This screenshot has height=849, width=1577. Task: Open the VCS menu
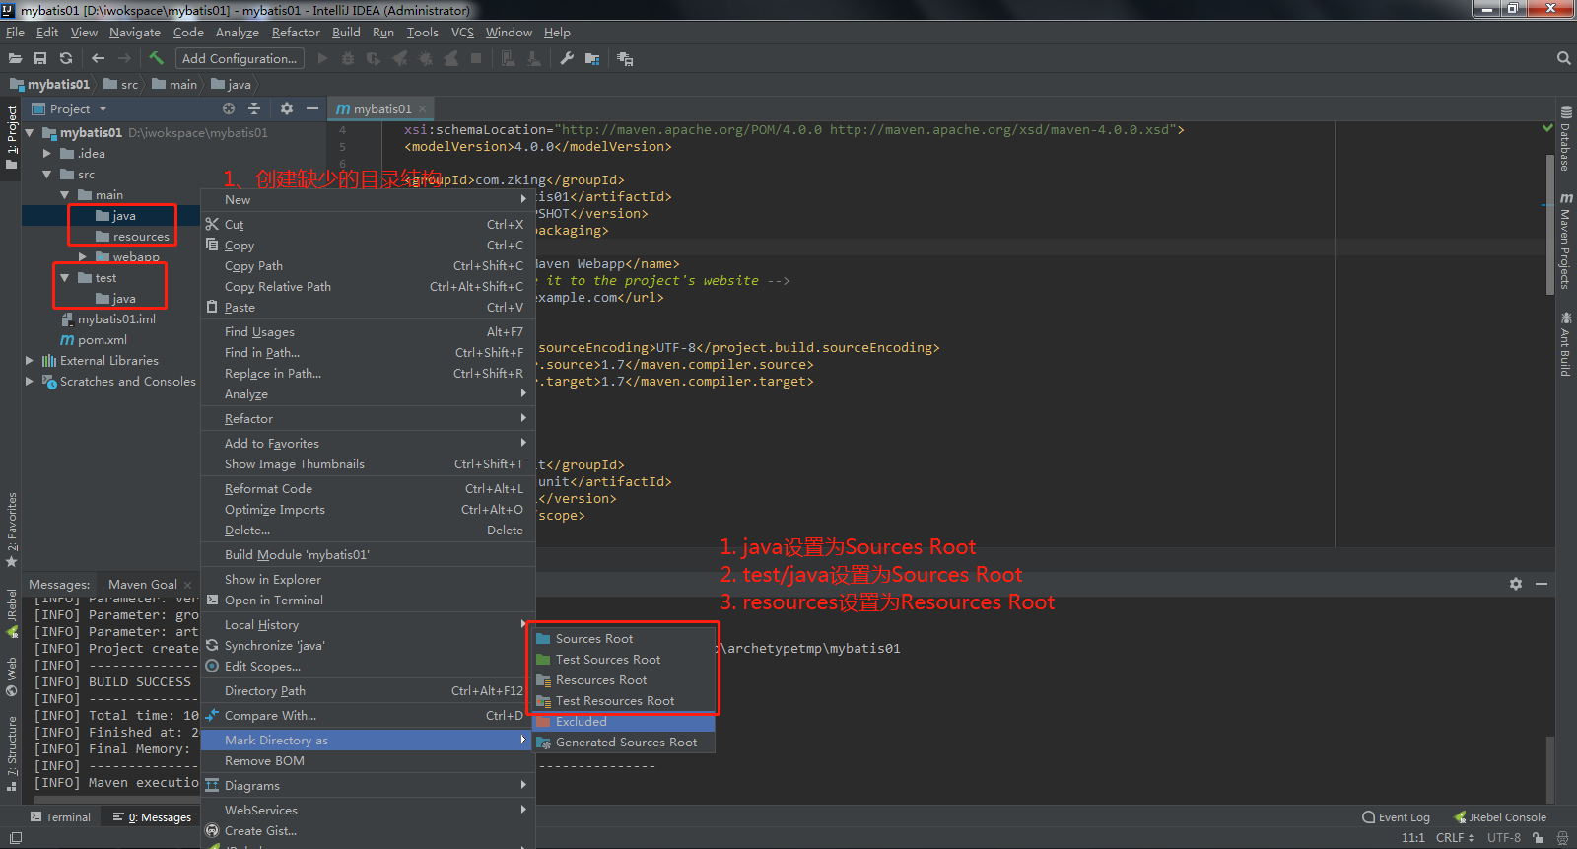click(x=462, y=33)
